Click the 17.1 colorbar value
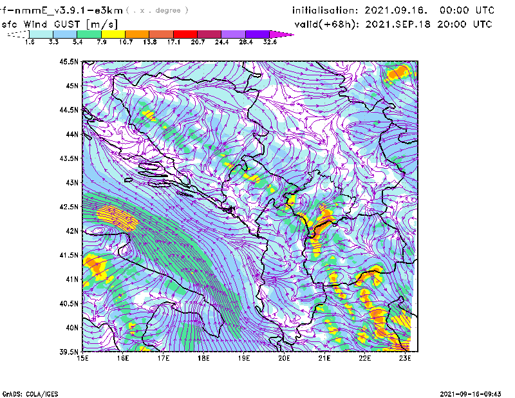This screenshot has height=398, width=515. [x=173, y=42]
